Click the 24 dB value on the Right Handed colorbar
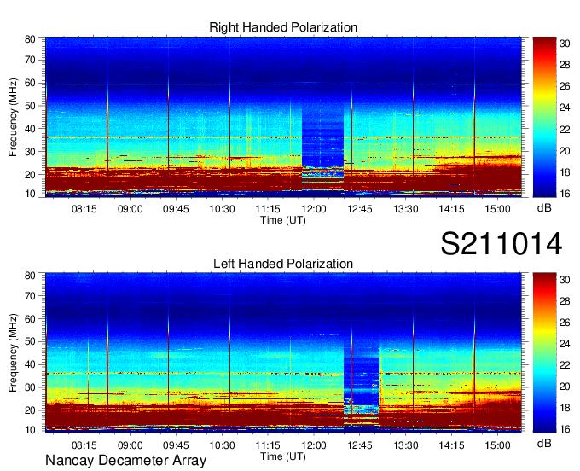 pos(565,108)
